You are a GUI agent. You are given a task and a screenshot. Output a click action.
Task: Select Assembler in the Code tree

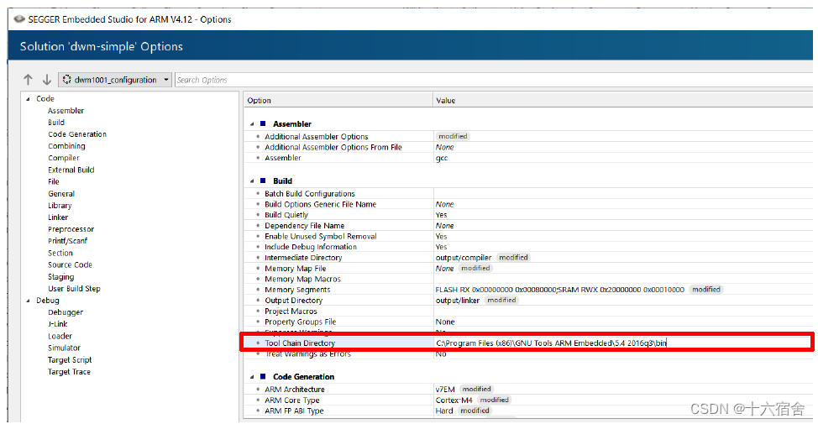click(66, 111)
